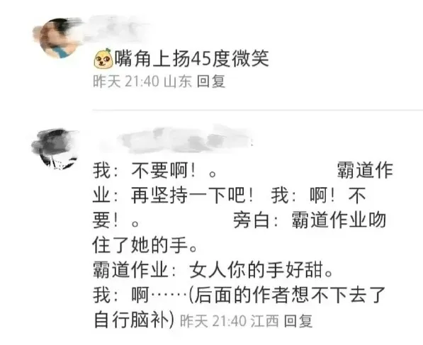Tap the timestamp 昨天 21:40 of the second comment
Viewport: 423px width, 345px height.
coord(213,321)
